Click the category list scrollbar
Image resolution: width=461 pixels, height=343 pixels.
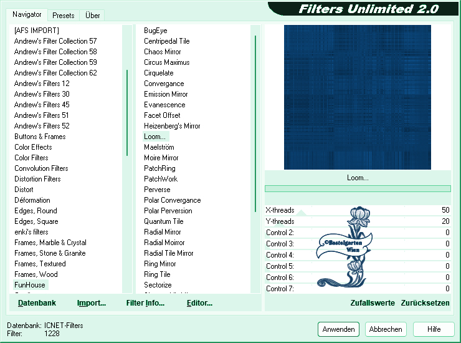click(127, 159)
